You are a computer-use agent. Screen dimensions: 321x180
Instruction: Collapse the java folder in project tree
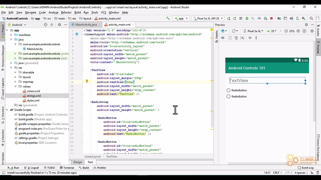pos(11,39)
